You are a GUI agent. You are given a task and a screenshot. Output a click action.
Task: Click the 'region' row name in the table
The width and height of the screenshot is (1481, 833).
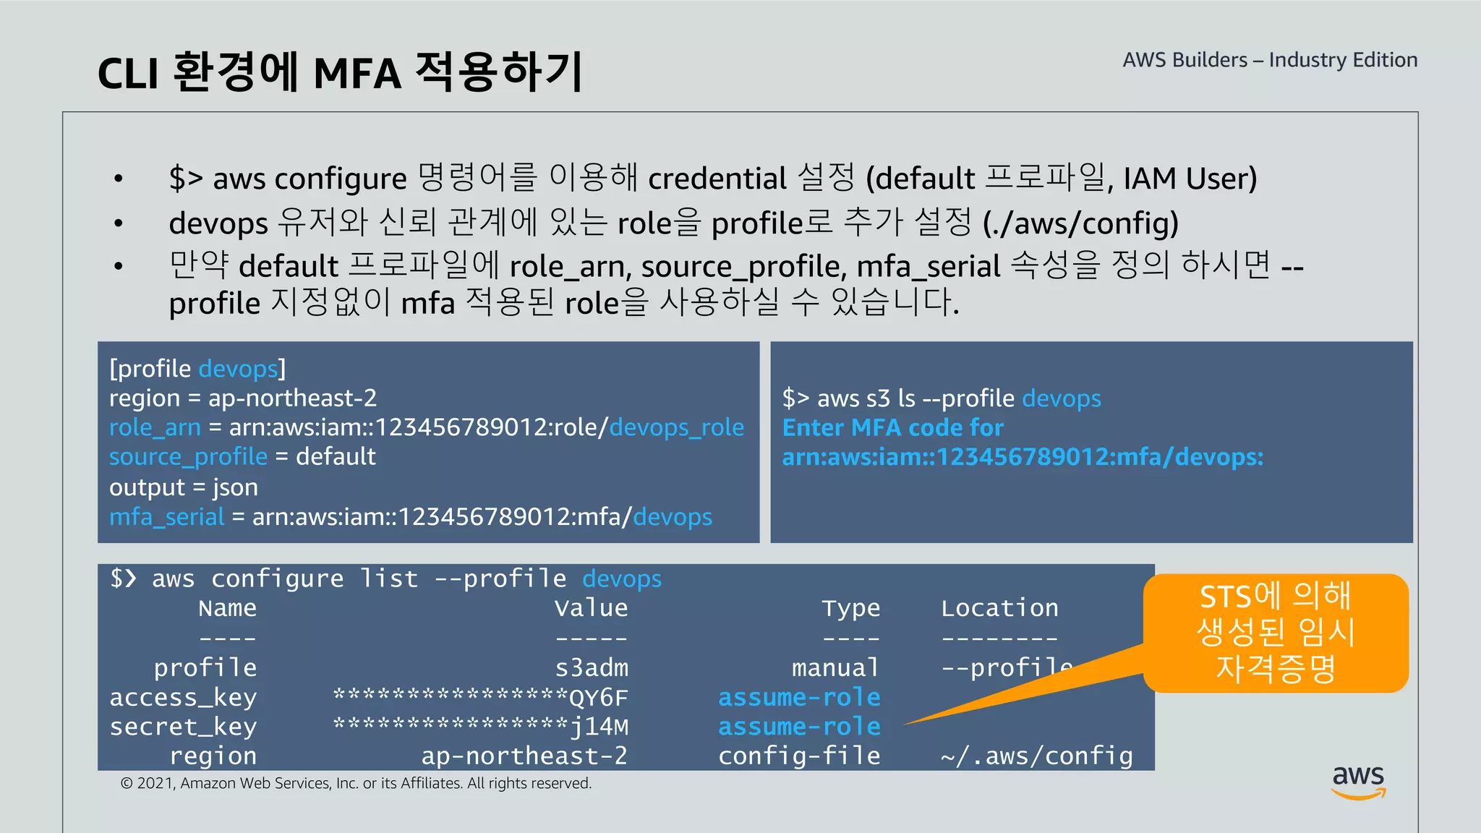(213, 757)
